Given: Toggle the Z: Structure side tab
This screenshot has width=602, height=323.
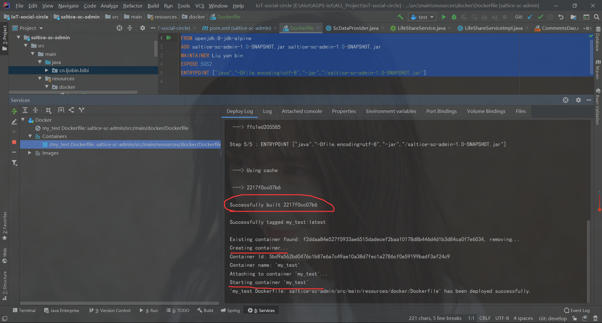Looking at the screenshot, I should click(4, 285).
